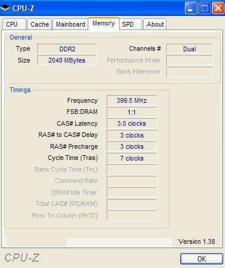The width and height of the screenshot is (225, 268).
Task: Select the Dual Channels field
Action: point(190,49)
